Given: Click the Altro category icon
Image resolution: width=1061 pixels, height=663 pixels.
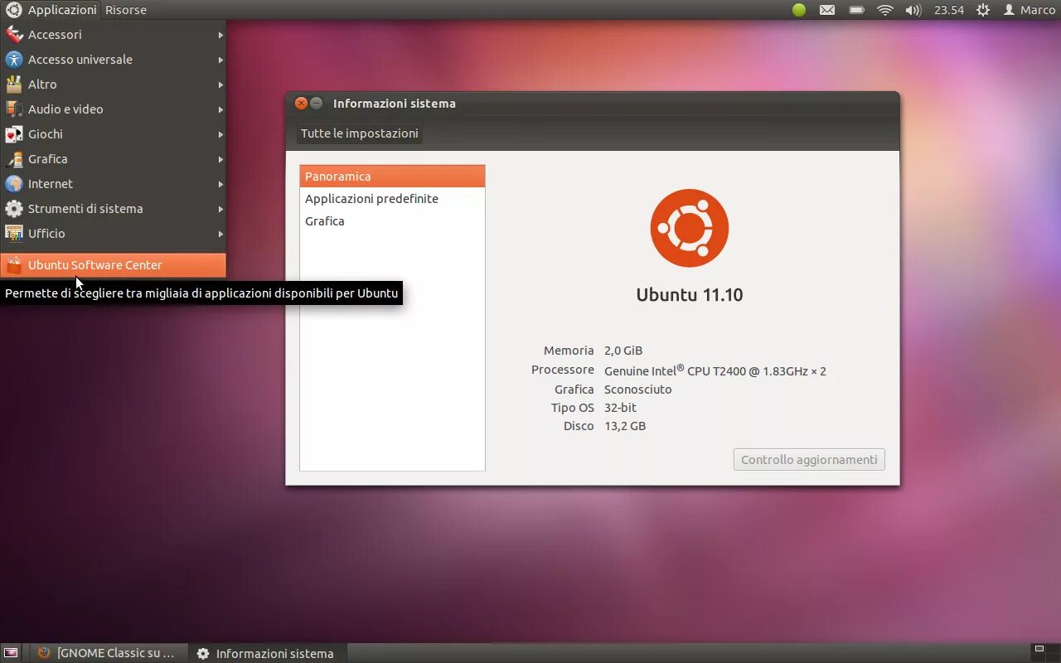Looking at the screenshot, I should 14,85.
